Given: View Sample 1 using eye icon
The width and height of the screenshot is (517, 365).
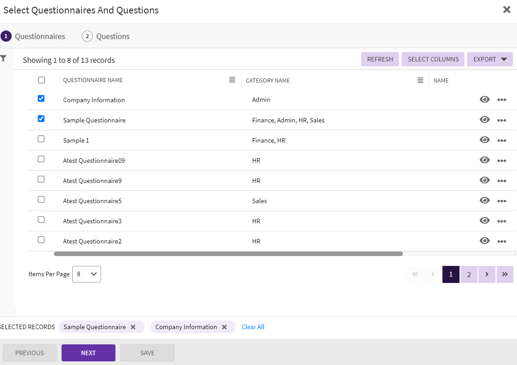Looking at the screenshot, I should pyautogui.click(x=484, y=140).
